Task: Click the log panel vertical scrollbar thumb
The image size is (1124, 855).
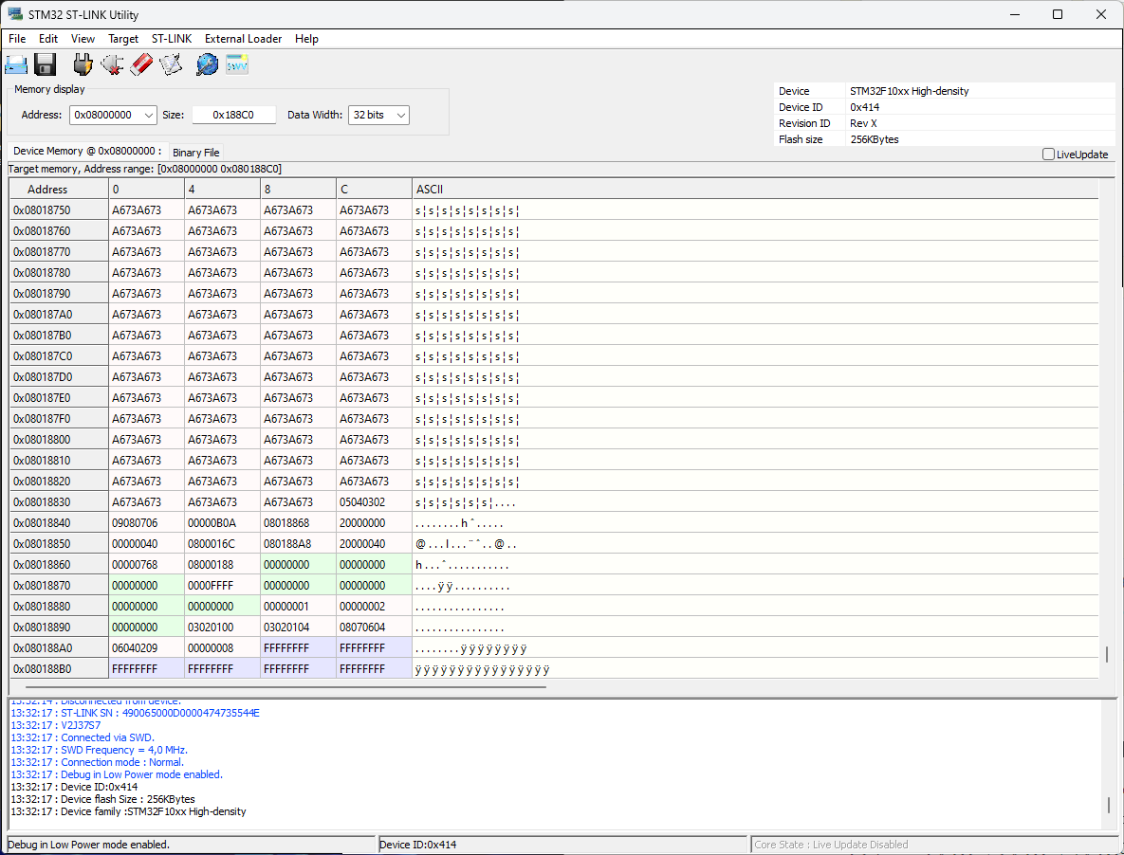Action: pyautogui.click(x=1109, y=806)
